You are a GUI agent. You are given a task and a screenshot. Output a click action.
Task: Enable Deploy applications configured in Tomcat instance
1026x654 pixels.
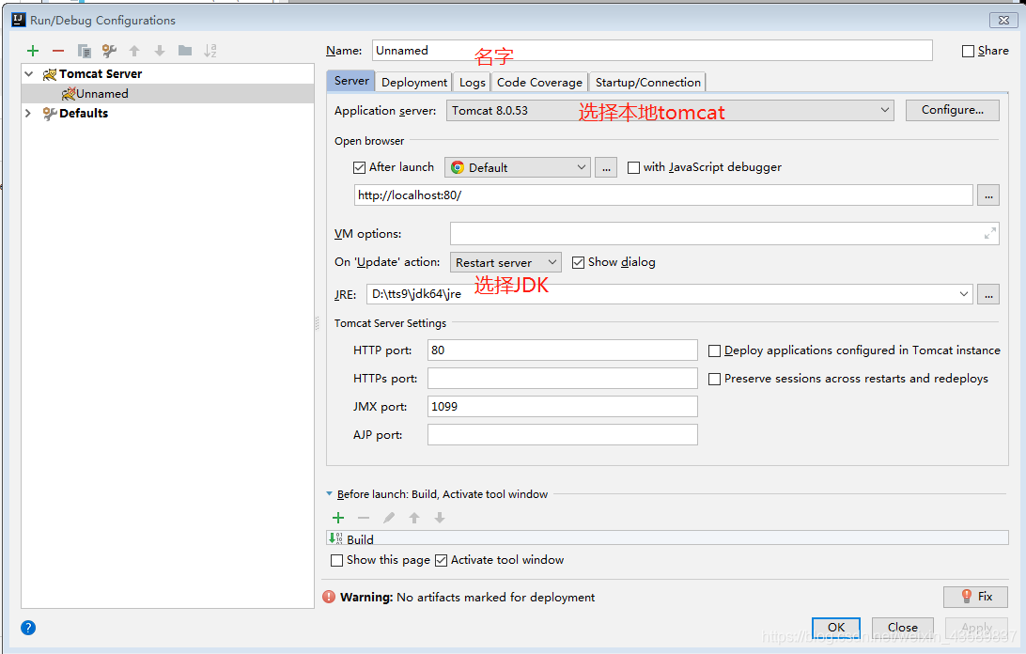coord(714,350)
